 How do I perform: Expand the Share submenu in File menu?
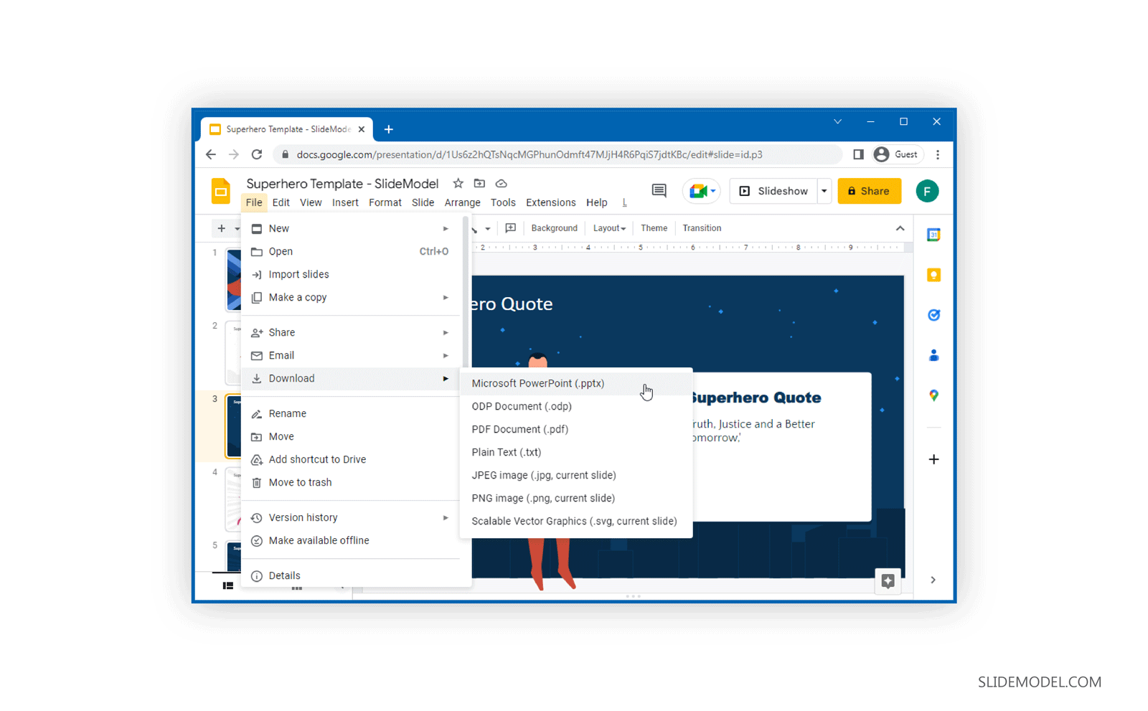click(x=446, y=332)
